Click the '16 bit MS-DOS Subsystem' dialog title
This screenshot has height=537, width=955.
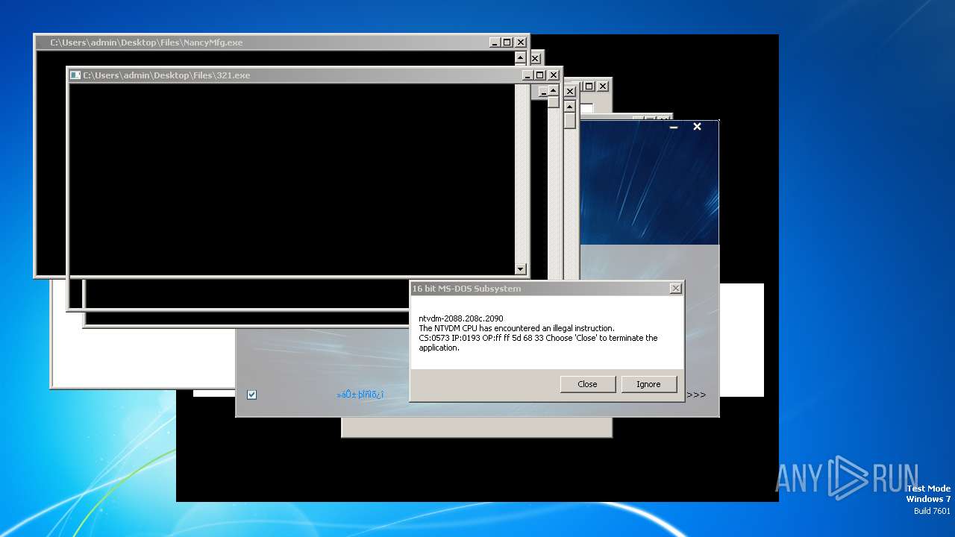[x=466, y=289]
